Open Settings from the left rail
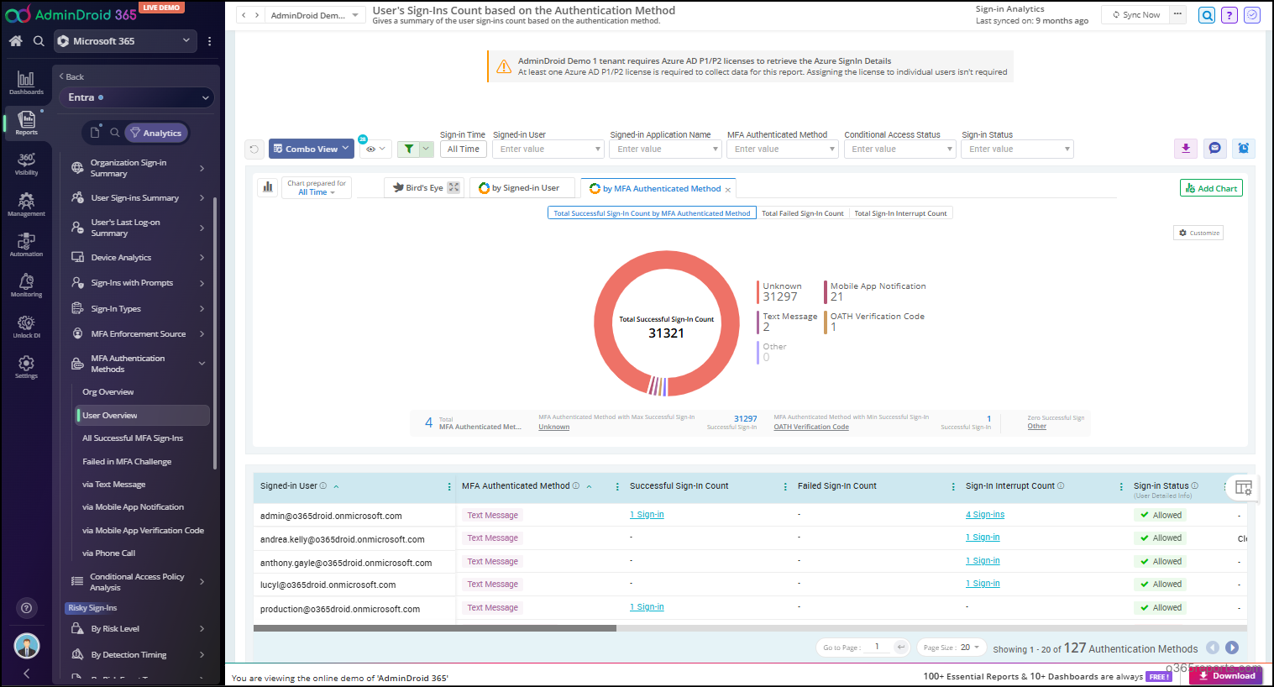Screen dimensions: 1274x687 point(26,366)
